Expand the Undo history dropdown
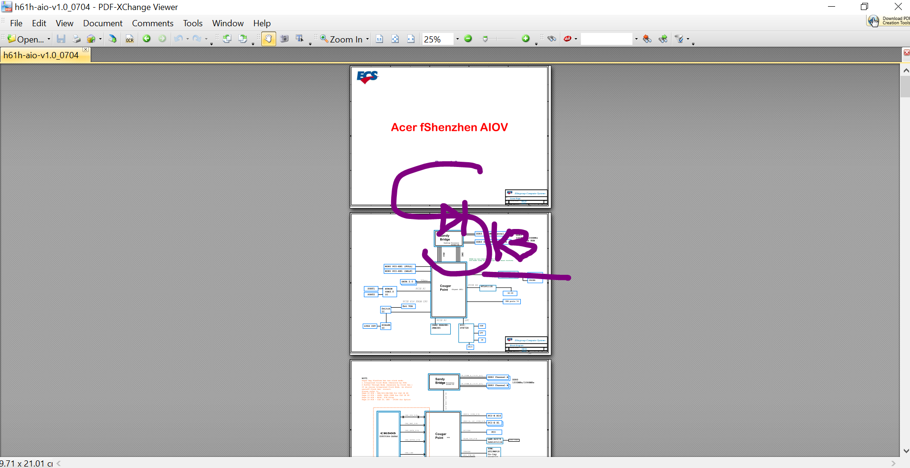Screen dimensions: 910x468 pos(187,39)
